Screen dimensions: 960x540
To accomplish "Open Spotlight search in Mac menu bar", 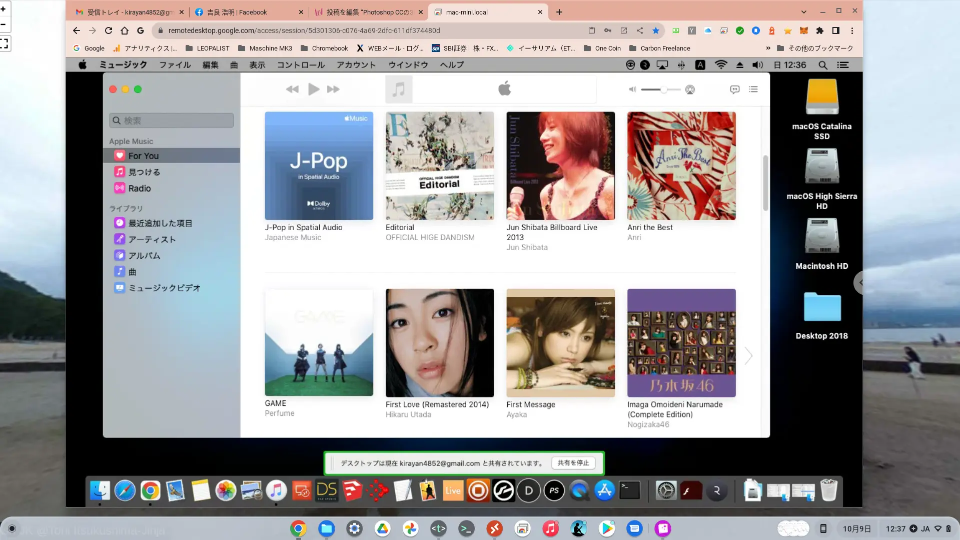I will [822, 65].
